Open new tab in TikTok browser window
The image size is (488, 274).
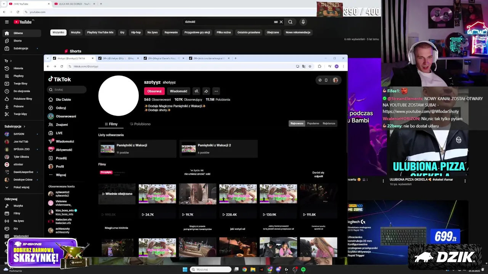(x=236, y=58)
